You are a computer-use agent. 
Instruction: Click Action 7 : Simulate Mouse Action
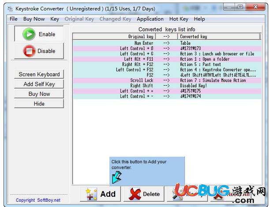point(213,80)
